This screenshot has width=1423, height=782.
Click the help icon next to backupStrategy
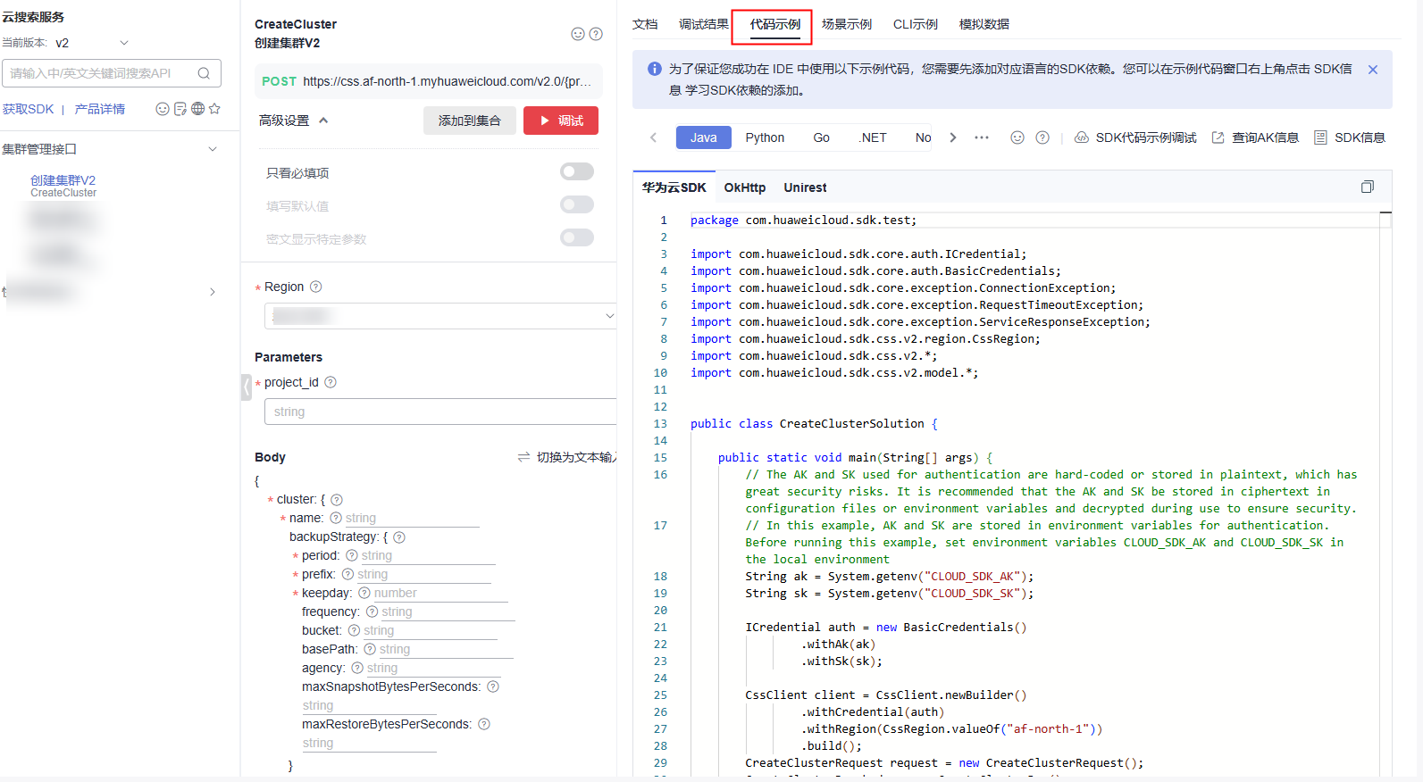[x=399, y=537]
